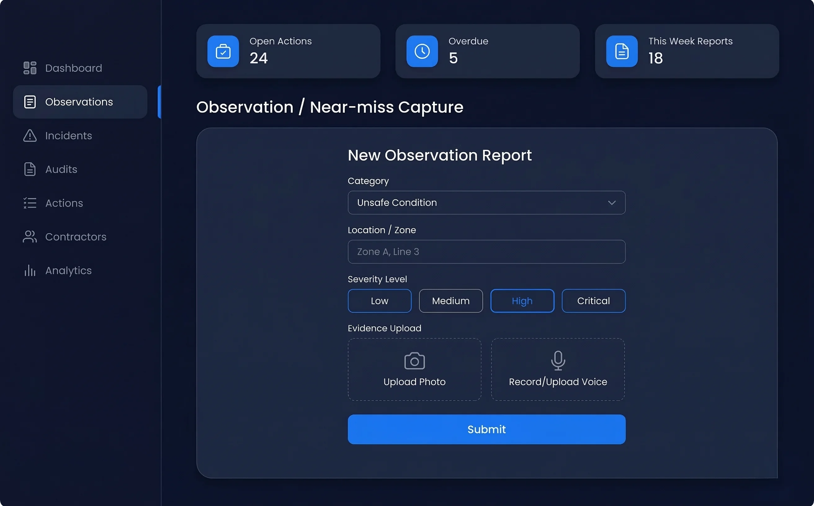Click the Dashboard sidebar icon

(x=30, y=68)
